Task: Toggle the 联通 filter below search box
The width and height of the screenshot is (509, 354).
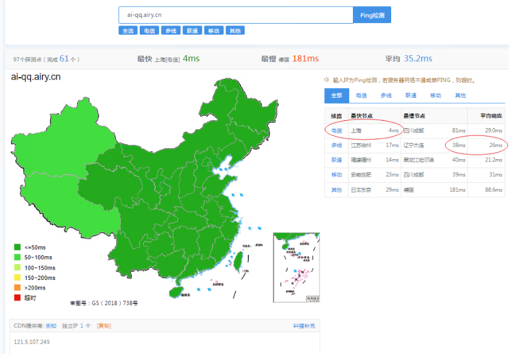Action: pyautogui.click(x=192, y=30)
